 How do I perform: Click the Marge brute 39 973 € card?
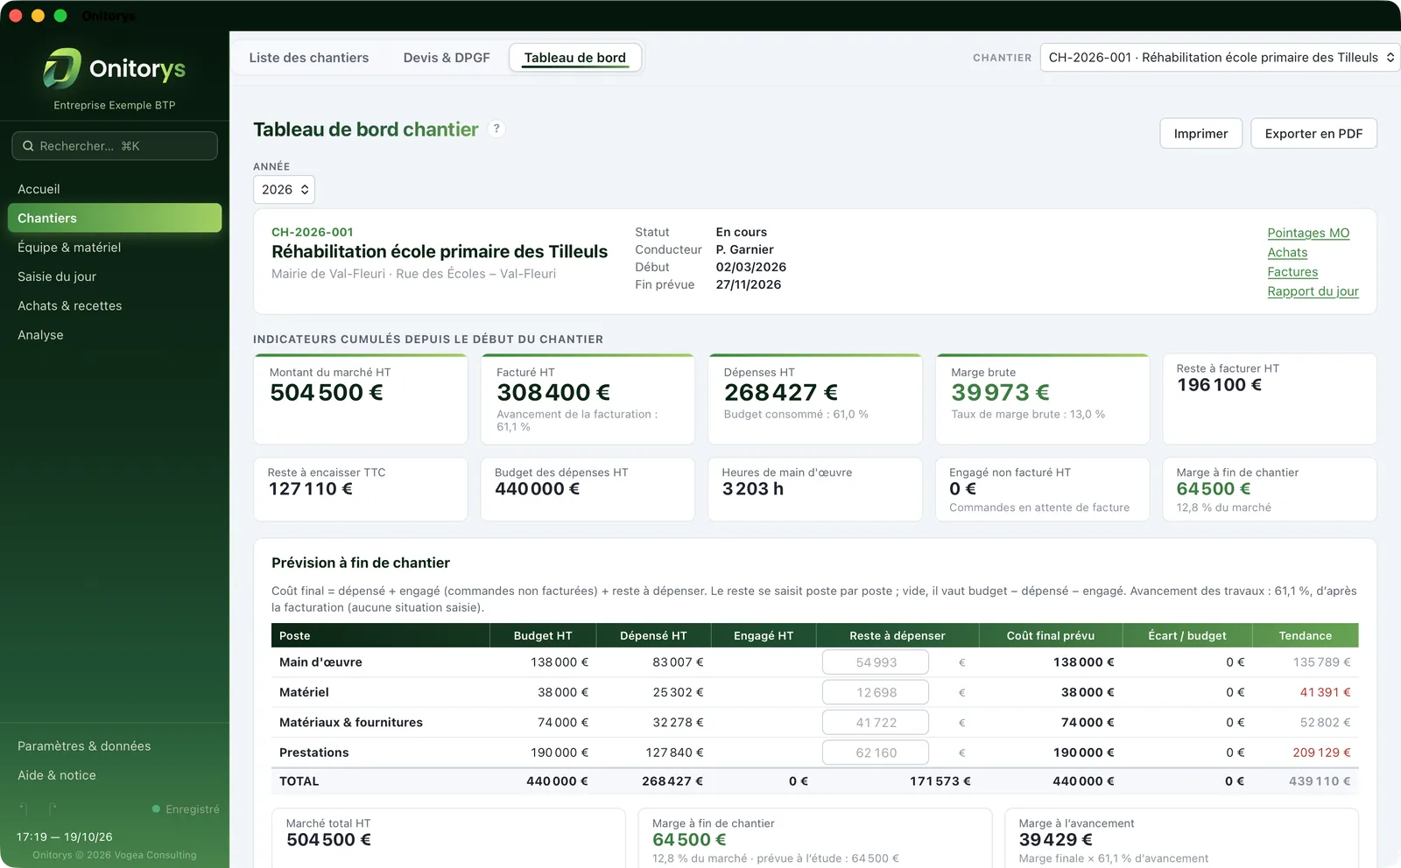tap(1042, 399)
